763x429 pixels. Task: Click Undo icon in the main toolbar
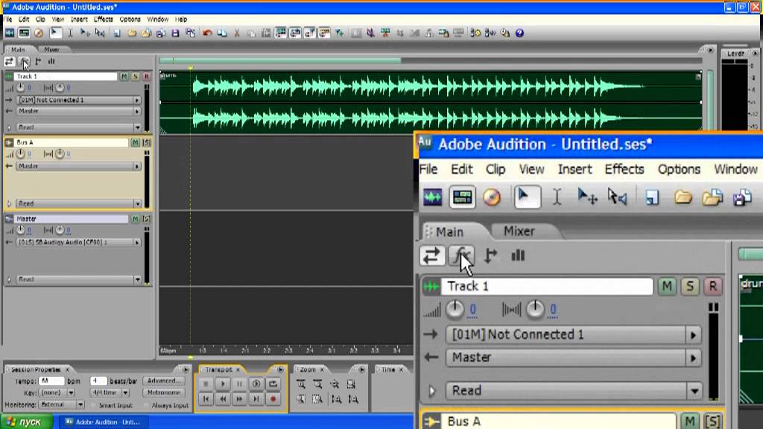pos(207,33)
